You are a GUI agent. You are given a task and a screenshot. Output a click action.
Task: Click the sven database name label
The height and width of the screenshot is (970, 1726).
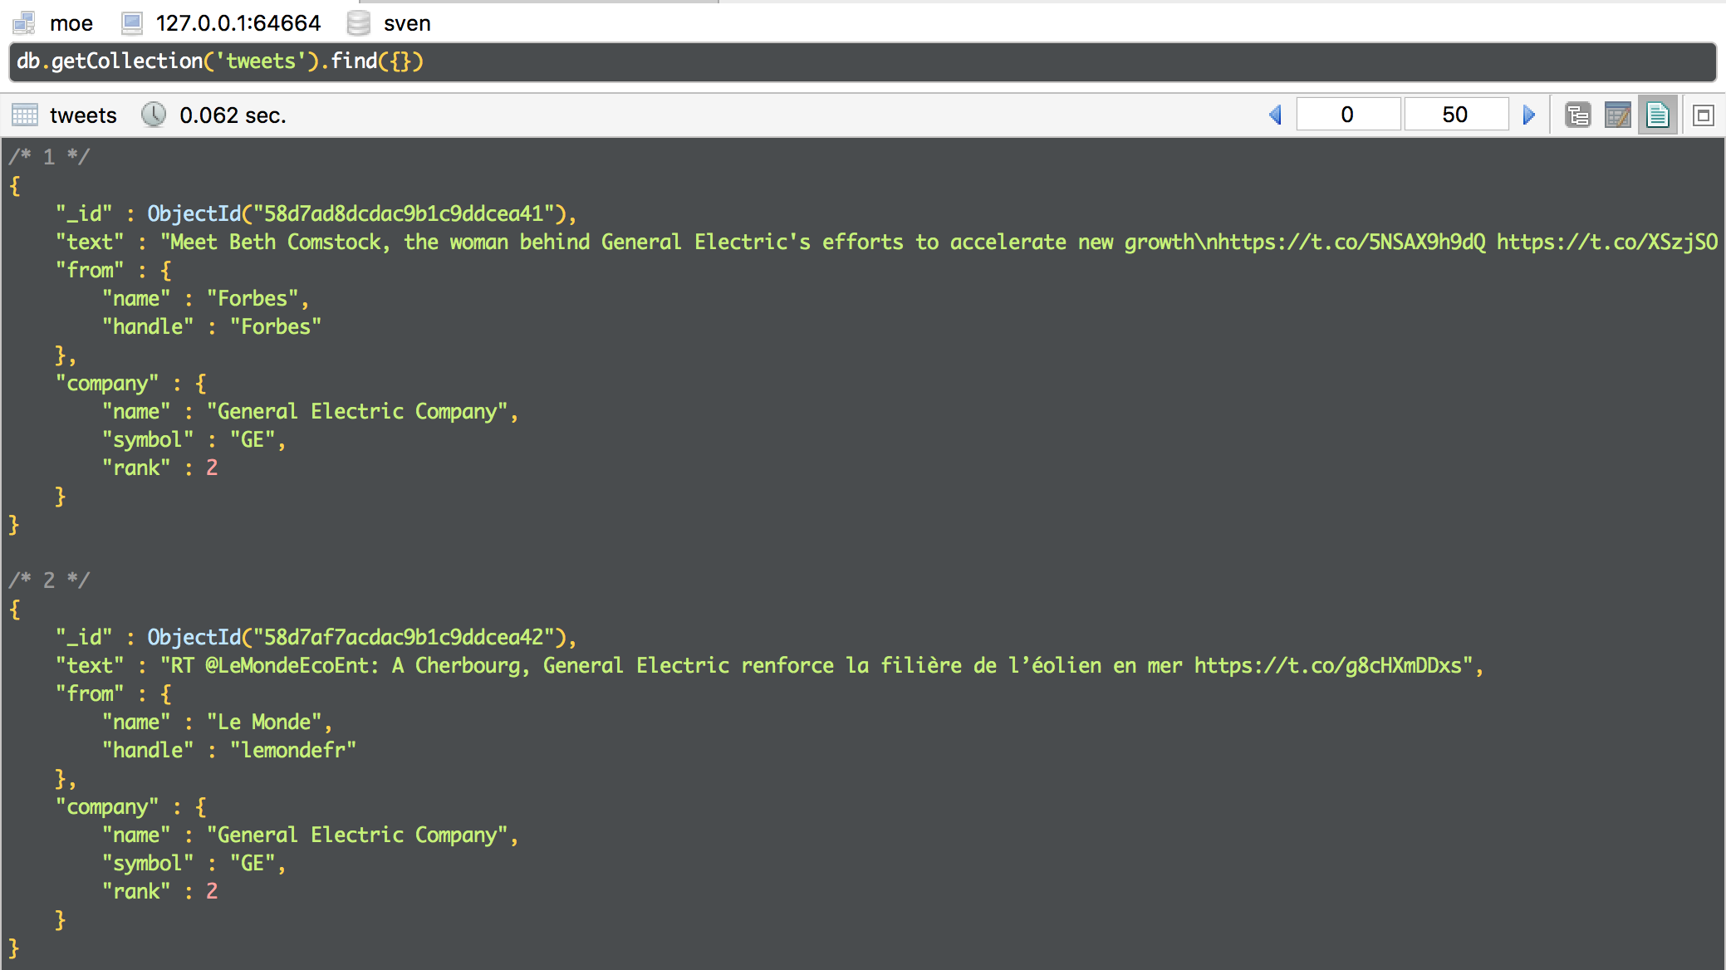point(407,23)
